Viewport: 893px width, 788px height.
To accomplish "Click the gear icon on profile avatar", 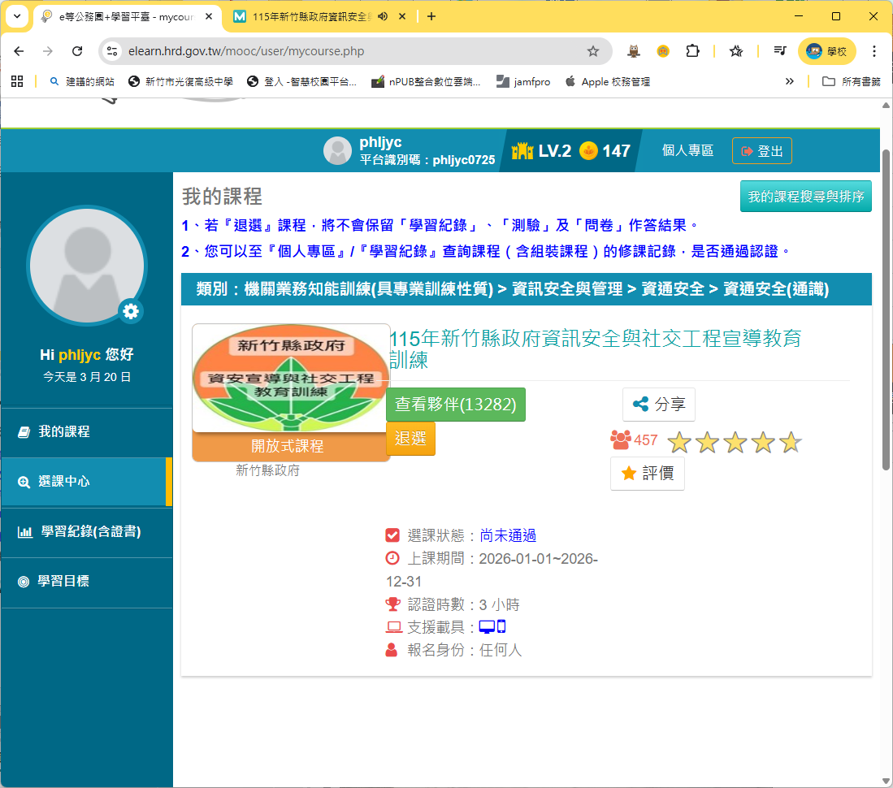I will (x=131, y=311).
